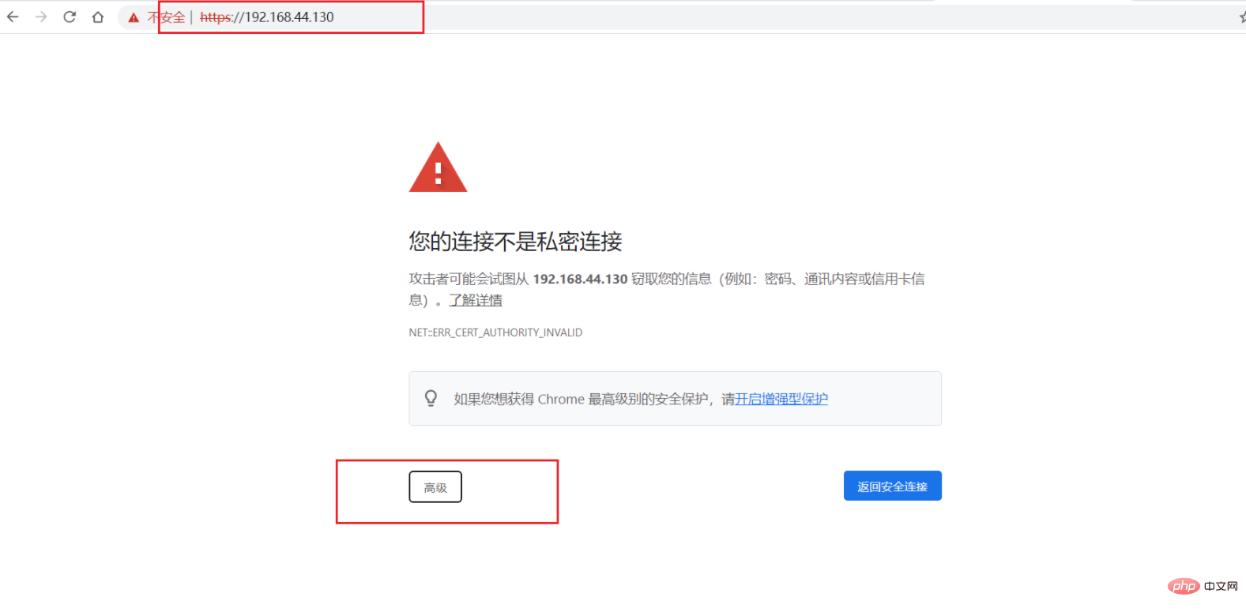Click the lightbulb icon in the suggestion box
The width and height of the screenshot is (1246, 612).
point(431,398)
